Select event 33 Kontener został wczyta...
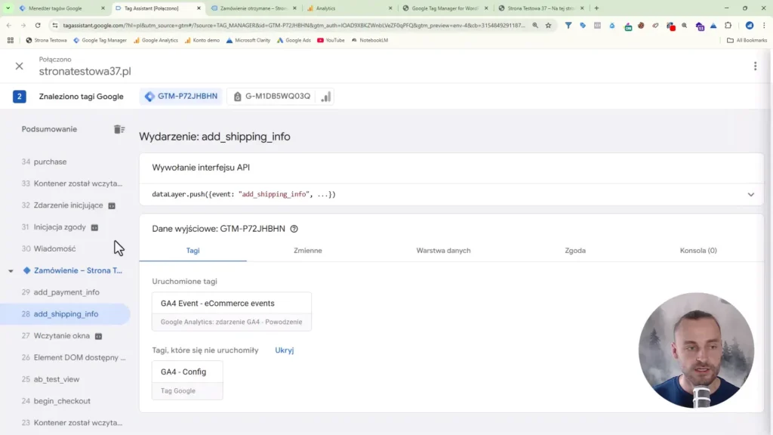Screen dimensions: 773x435 [x=65, y=184]
